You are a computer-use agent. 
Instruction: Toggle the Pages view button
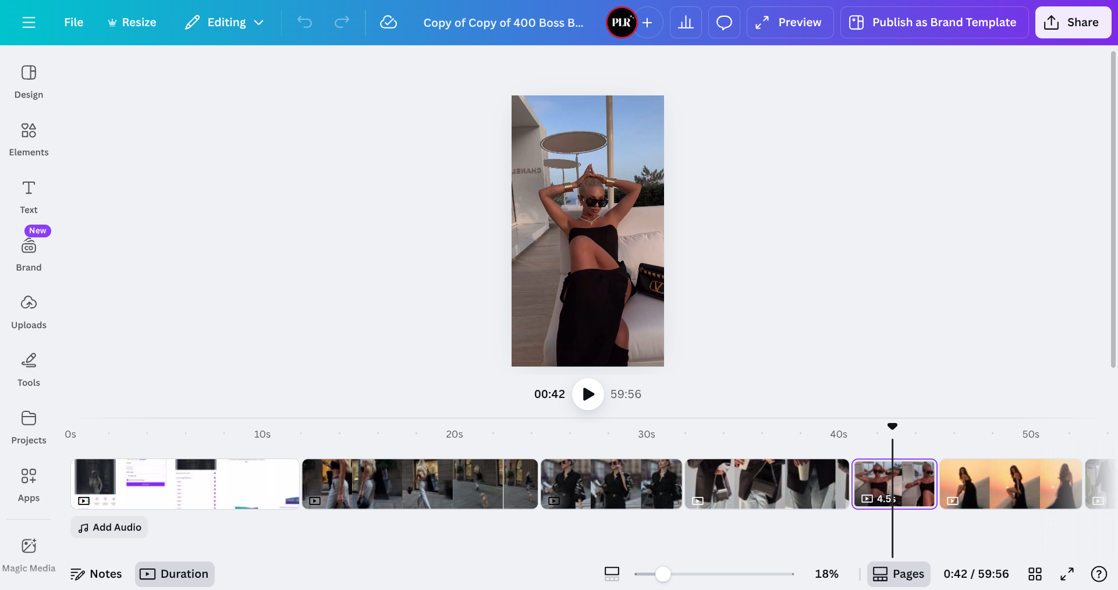(x=899, y=574)
